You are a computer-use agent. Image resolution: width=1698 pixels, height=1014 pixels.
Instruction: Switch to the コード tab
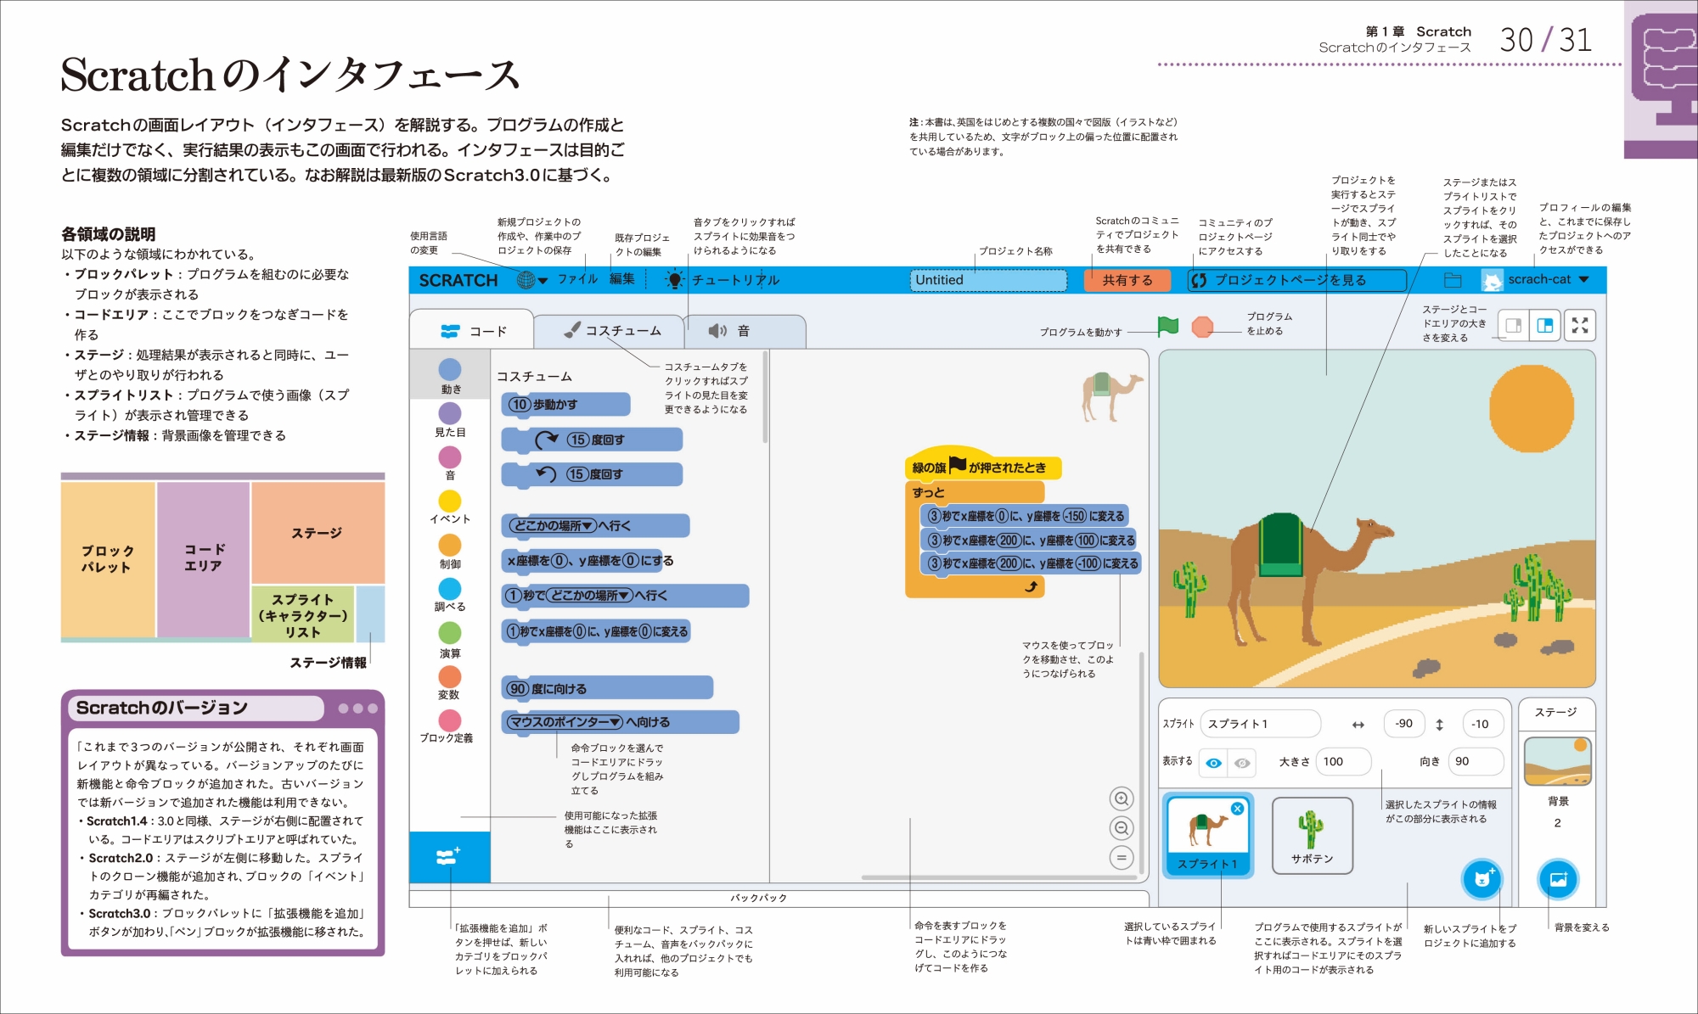472,331
